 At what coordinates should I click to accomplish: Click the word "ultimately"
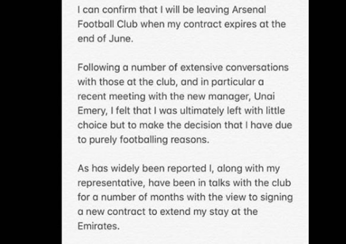(202, 111)
